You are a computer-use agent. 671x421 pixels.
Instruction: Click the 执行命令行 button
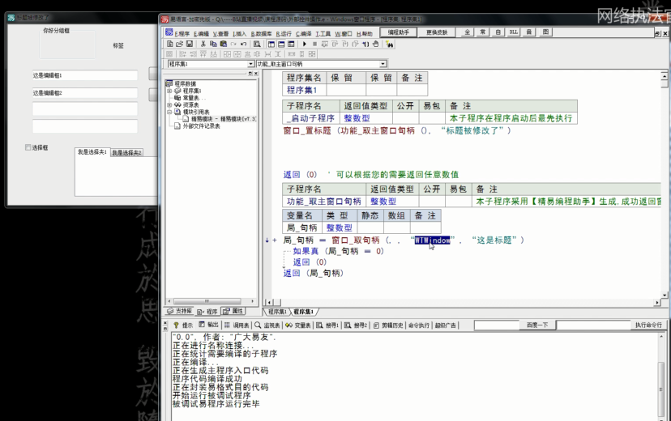647,325
